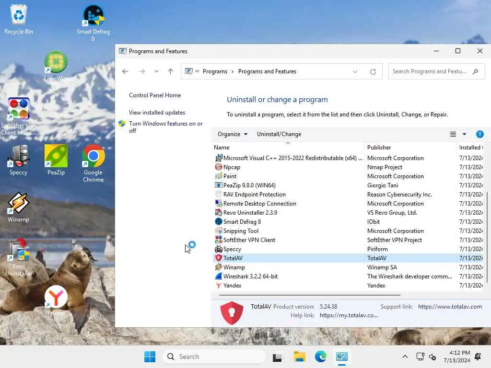The image size is (491, 368).
Task: Select Yandex in program list
Action: pos(348,286)
